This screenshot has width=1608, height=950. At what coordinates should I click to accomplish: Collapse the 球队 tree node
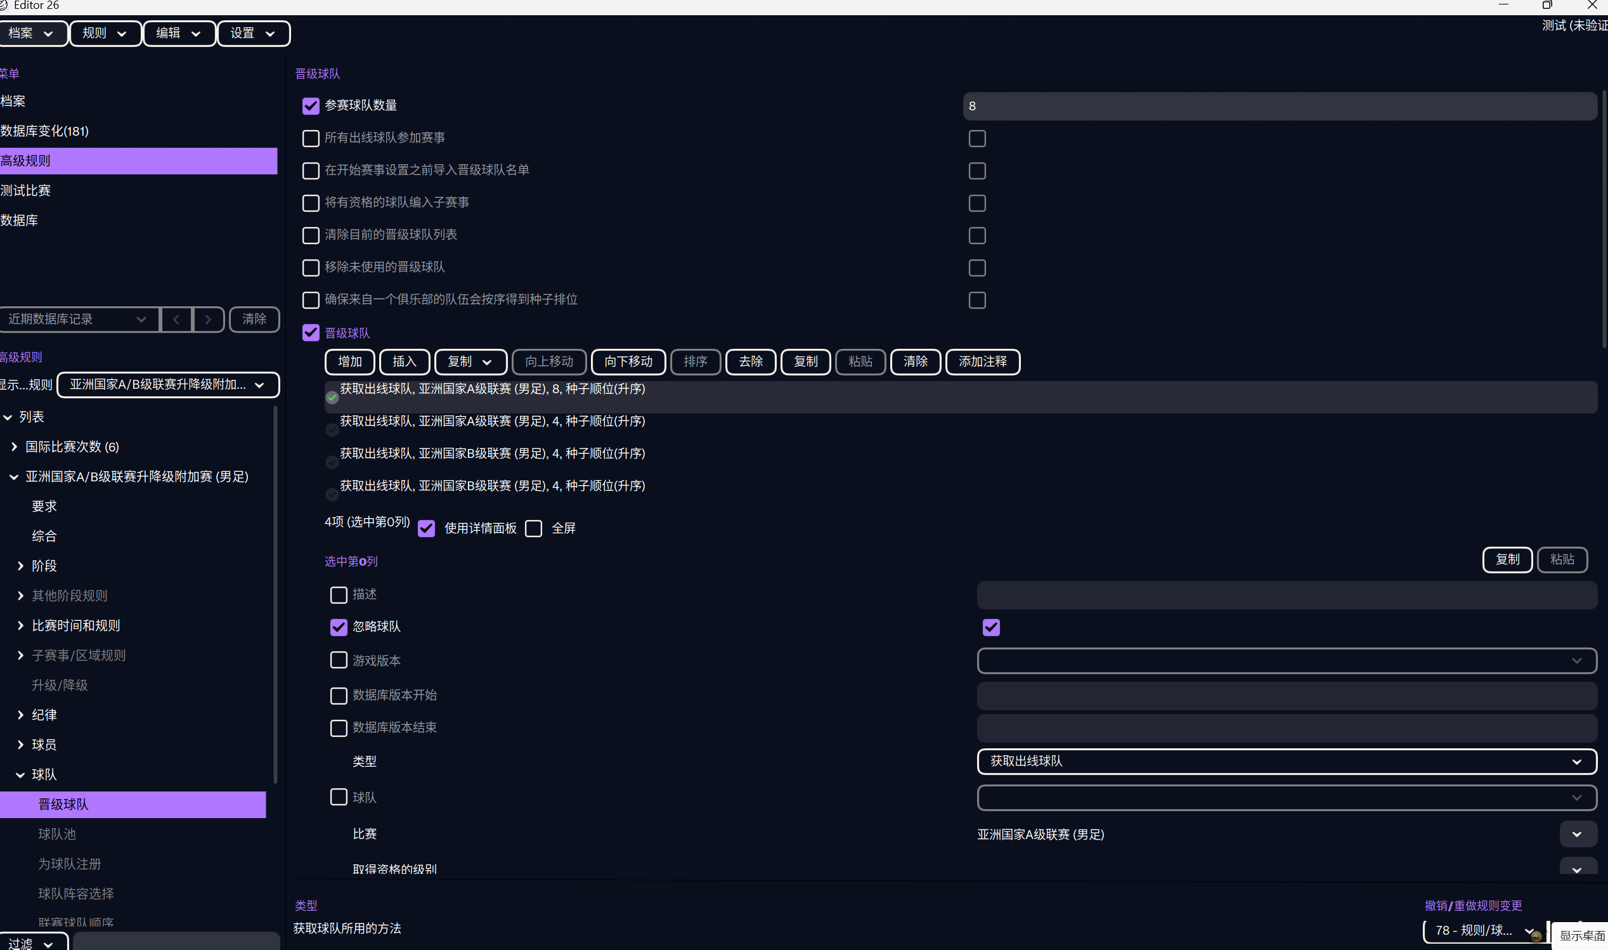[x=20, y=774]
